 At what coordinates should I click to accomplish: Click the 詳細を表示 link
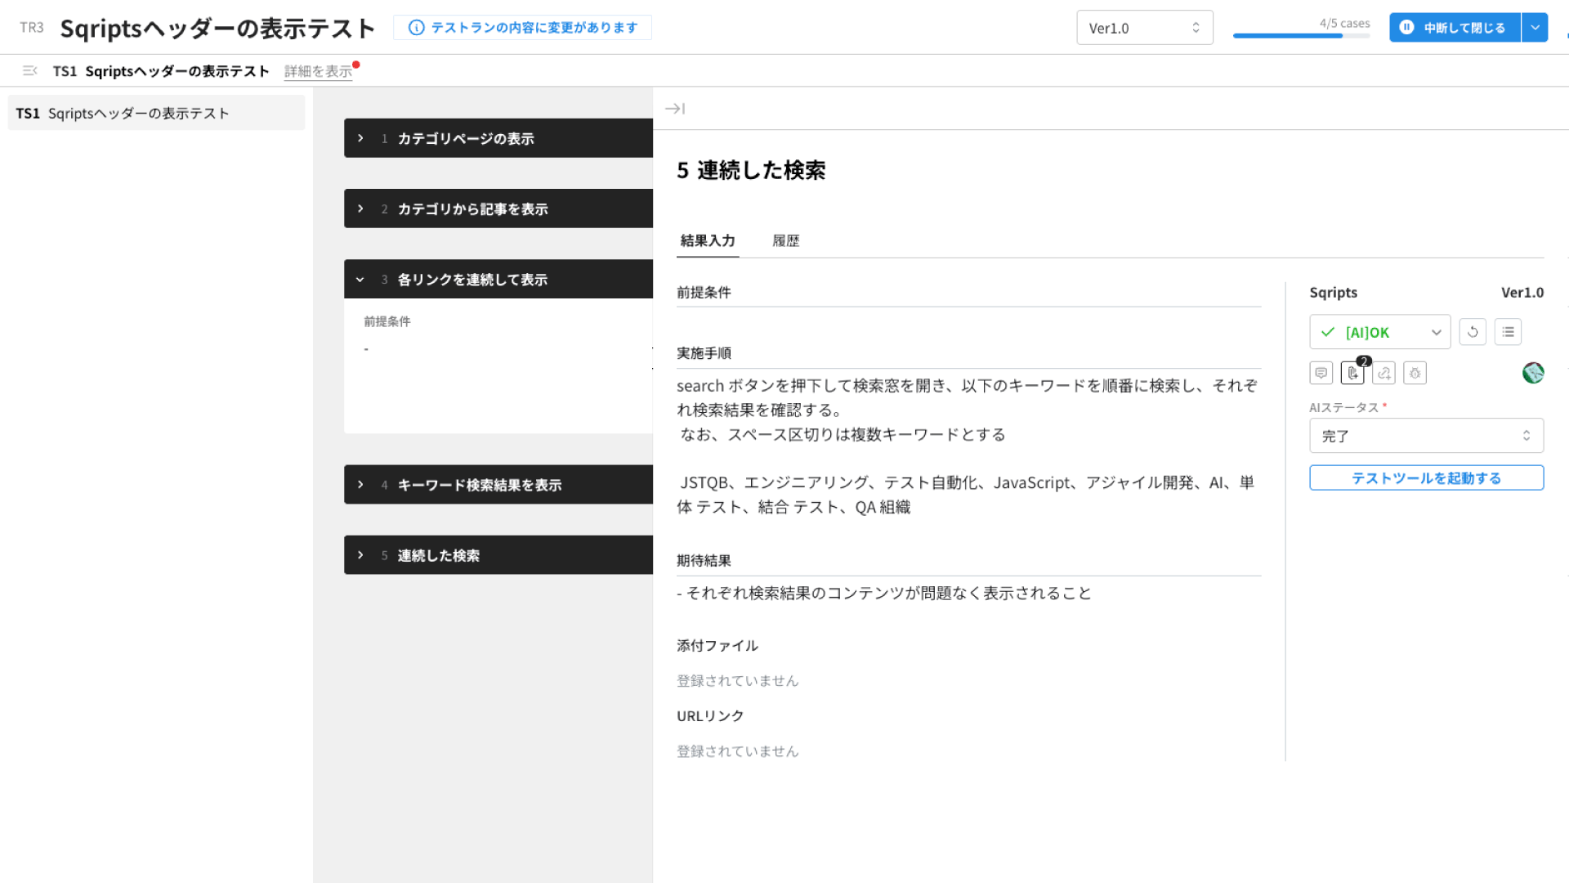(x=319, y=71)
